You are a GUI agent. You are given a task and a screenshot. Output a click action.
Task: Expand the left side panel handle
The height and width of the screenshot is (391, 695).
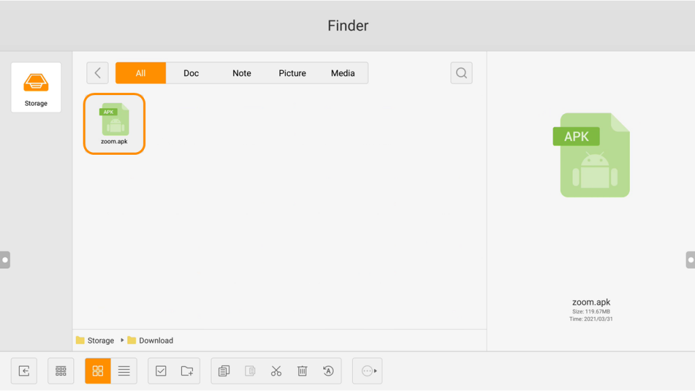(x=4, y=259)
